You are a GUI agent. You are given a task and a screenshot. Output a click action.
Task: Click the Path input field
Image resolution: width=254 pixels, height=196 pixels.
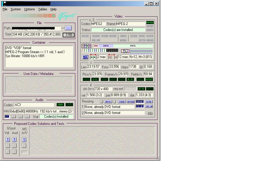pyautogui.click(x=36, y=28)
